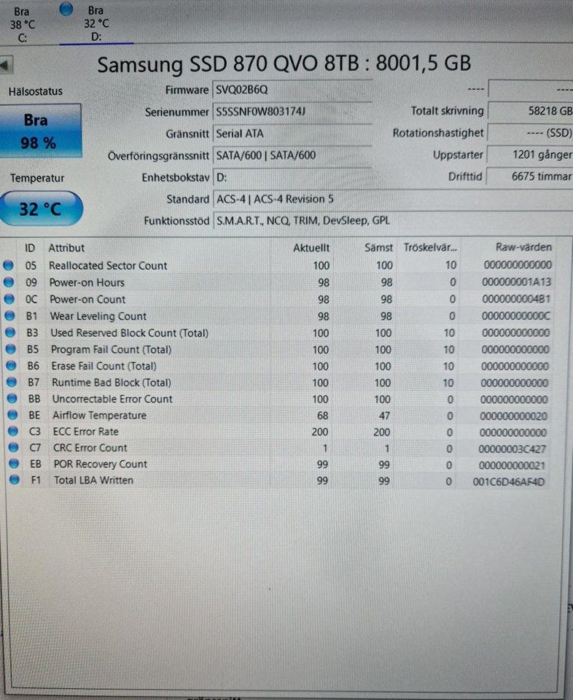The image size is (573, 700).
Task: Select the Uncorrectable Error Count row
Action: coord(112,399)
